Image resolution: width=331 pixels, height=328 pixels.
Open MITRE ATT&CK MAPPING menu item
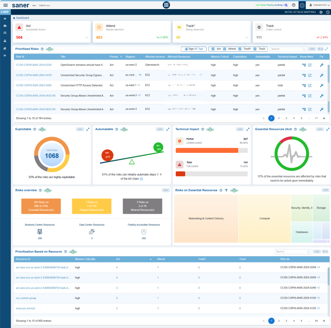[300, 12]
